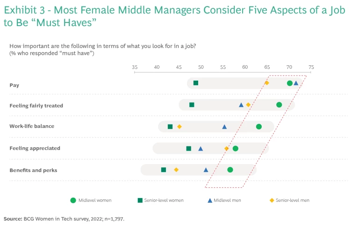Click the Work-life balance row label

32,126
